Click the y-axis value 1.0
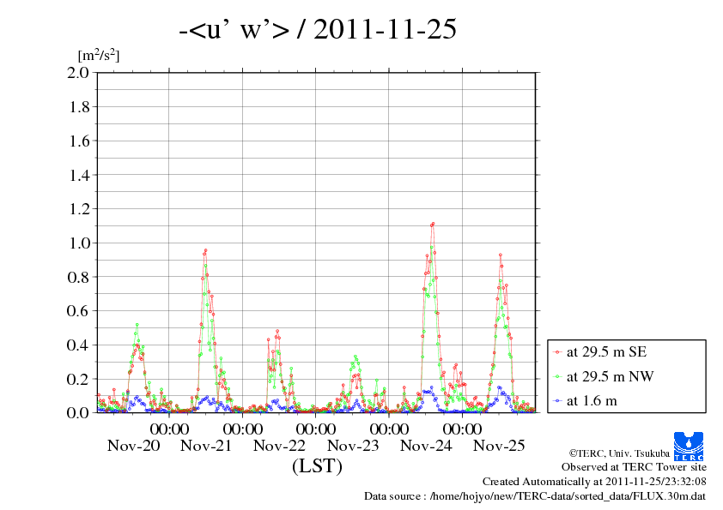The image size is (723, 510). pos(79,243)
